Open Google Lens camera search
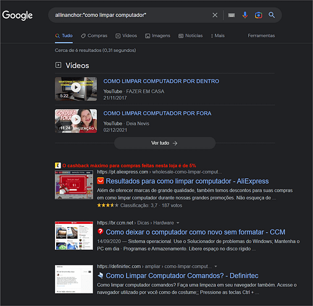The height and width of the screenshot is (306, 313). coord(259,15)
